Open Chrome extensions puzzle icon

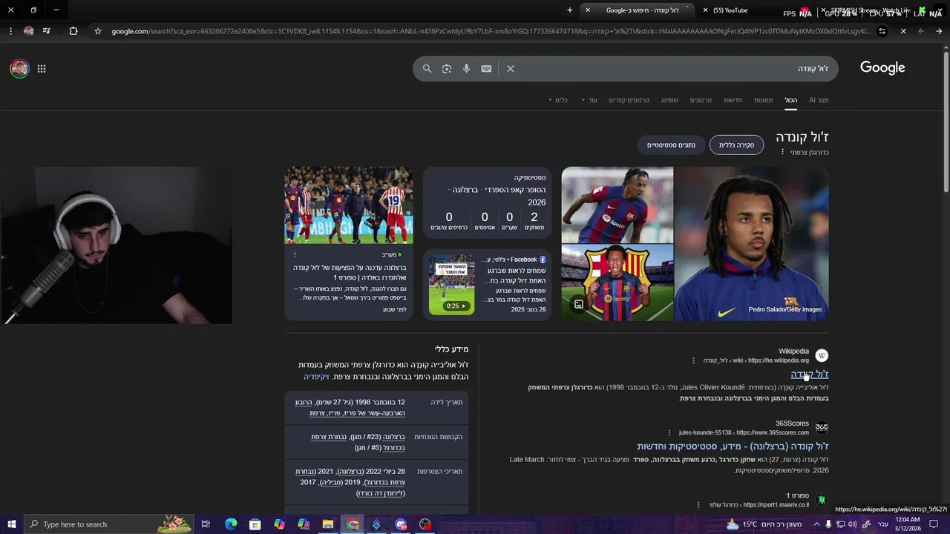pos(73,31)
